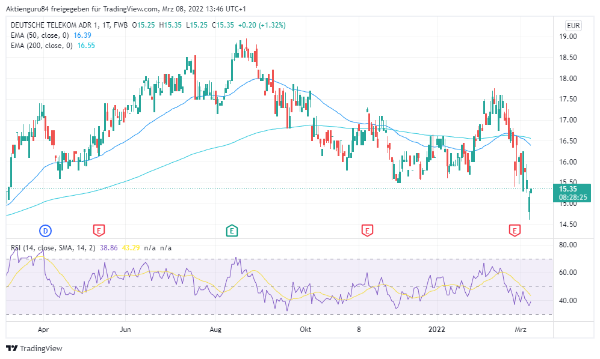Image resolution: width=600 pixels, height=359 pixels.
Task: Click the change value +0.20 (+1.32%)
Action: point(262,25)
